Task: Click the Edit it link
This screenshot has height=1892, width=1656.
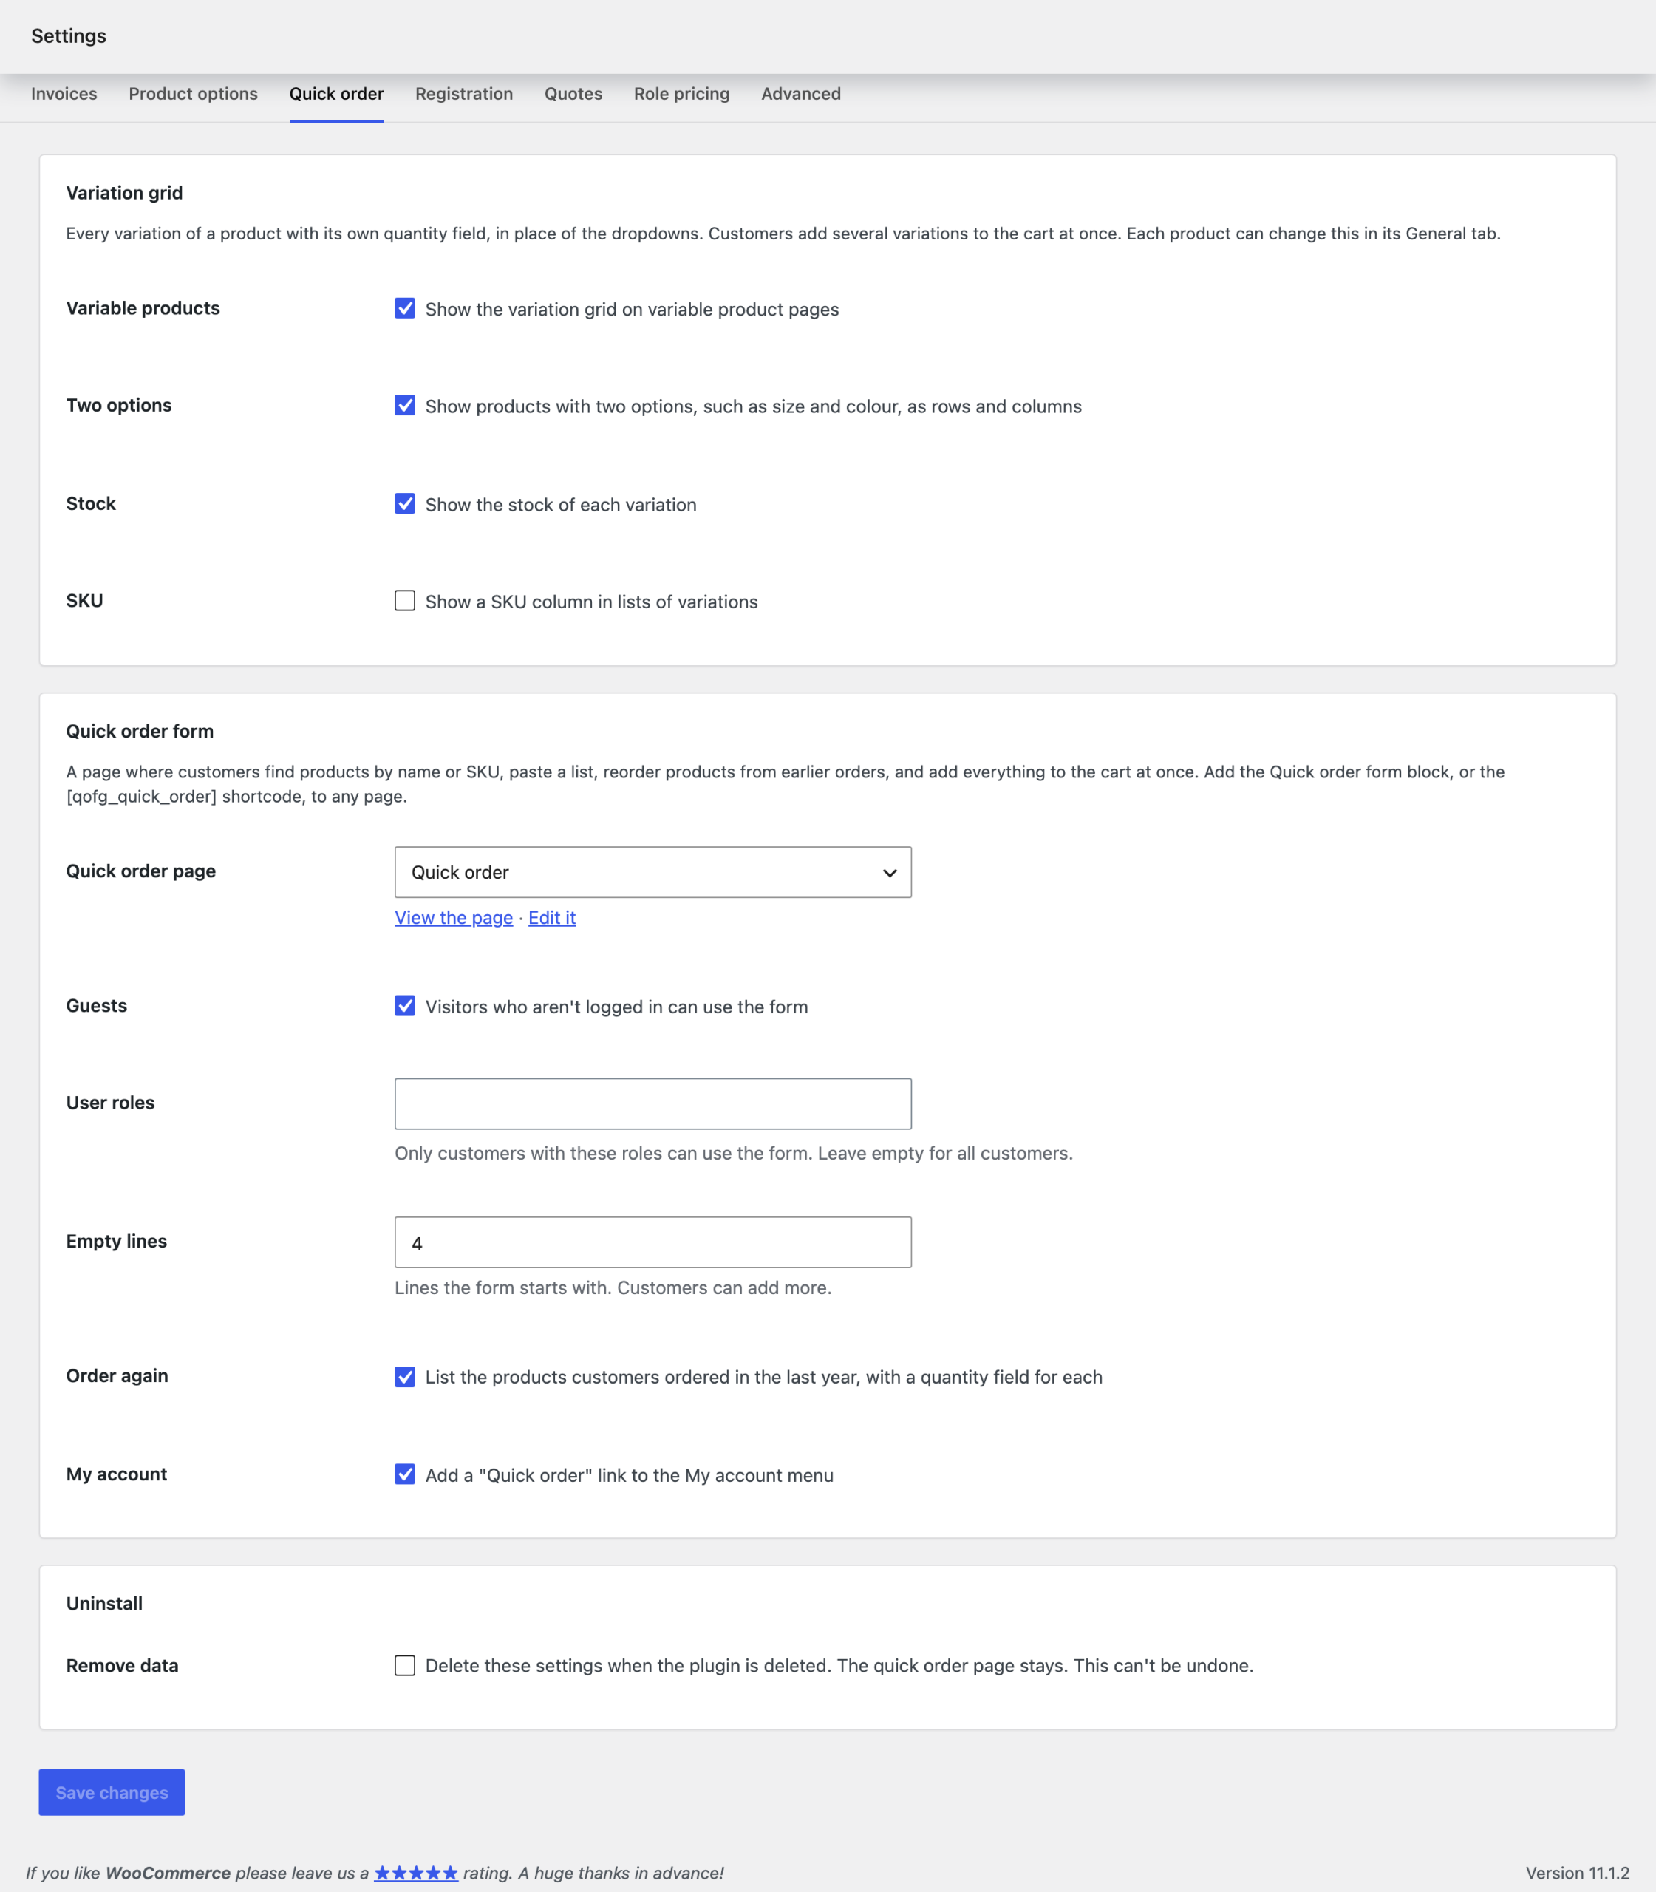Action: coord(552,917)
